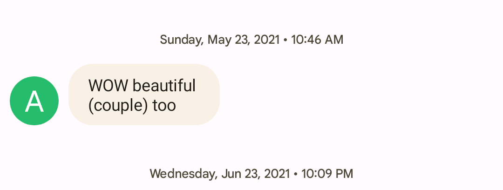Click the word "WOW" in the message
The height and width of the screenshot is (190, 503).
point(108,86)
